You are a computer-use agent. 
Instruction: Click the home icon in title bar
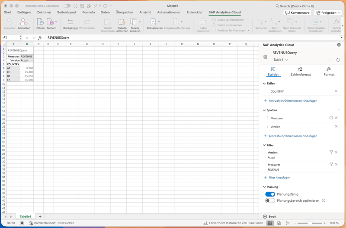(x=75, y=6)
